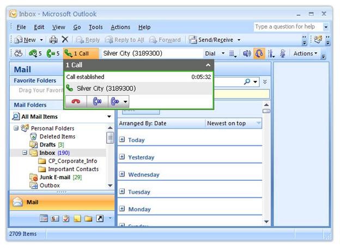Expand the Today message group

122,139
